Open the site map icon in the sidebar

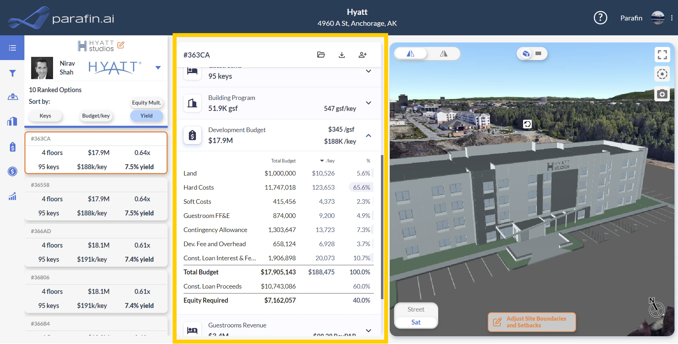12,96
